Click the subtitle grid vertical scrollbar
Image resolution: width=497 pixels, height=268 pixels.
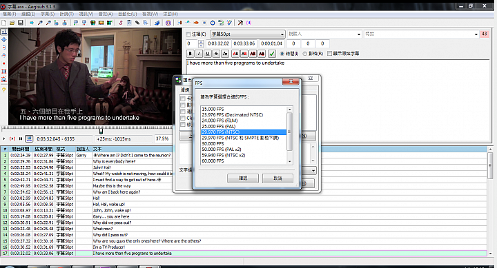point(490,200)
